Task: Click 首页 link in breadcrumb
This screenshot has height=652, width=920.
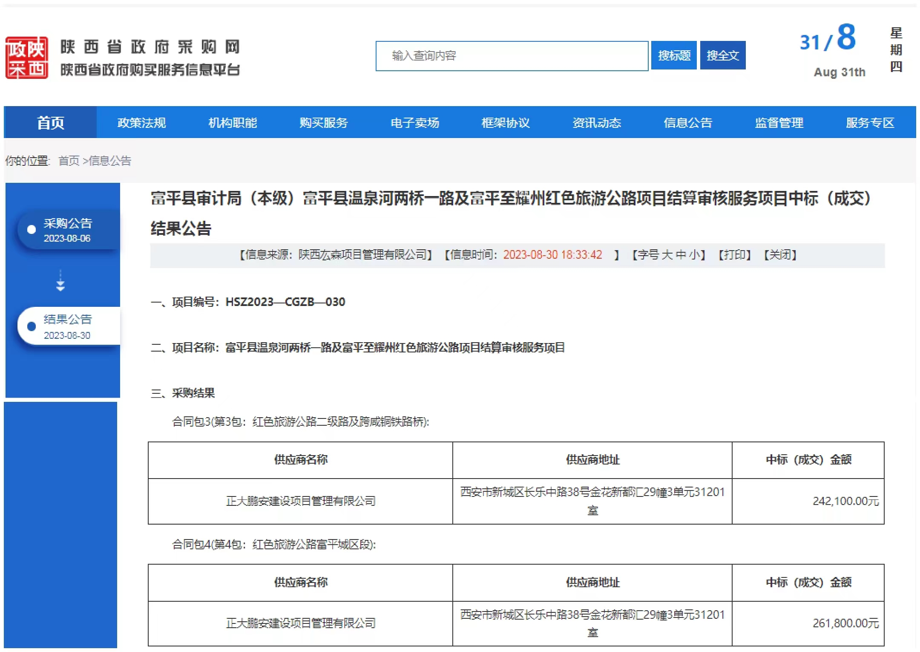Action: tap(69, 161)
